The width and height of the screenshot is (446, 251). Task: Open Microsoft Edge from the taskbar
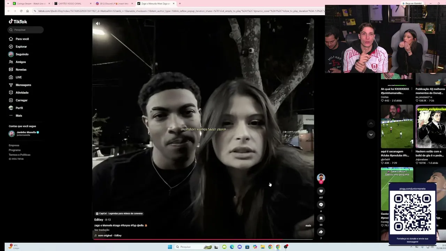(232, 247)
